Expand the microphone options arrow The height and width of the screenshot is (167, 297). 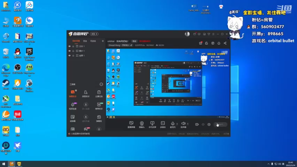point(177,124)
